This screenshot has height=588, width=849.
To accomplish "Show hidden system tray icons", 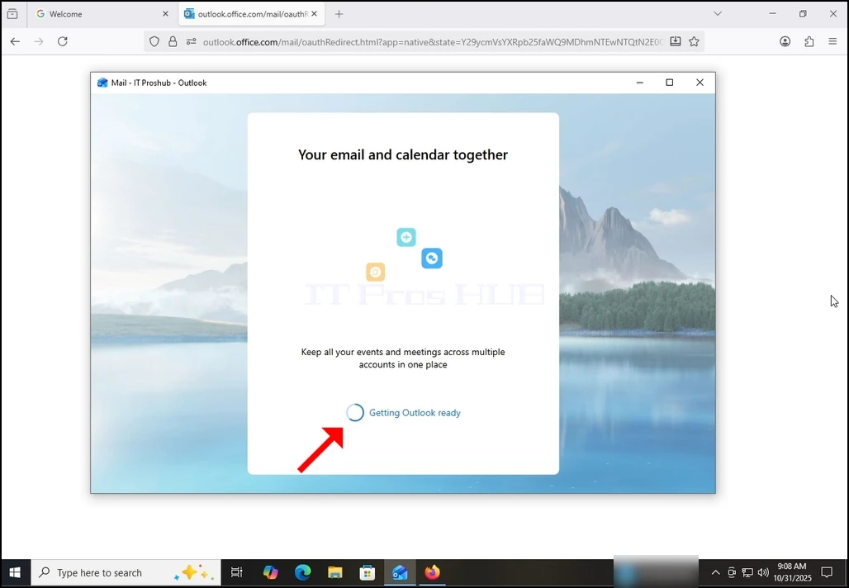I will 715,572.
